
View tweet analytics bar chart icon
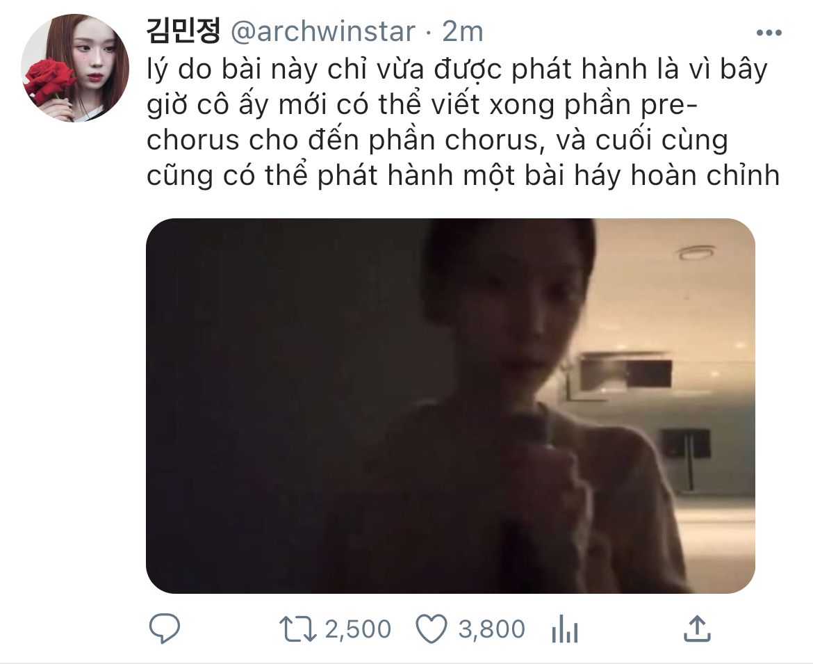565,629
